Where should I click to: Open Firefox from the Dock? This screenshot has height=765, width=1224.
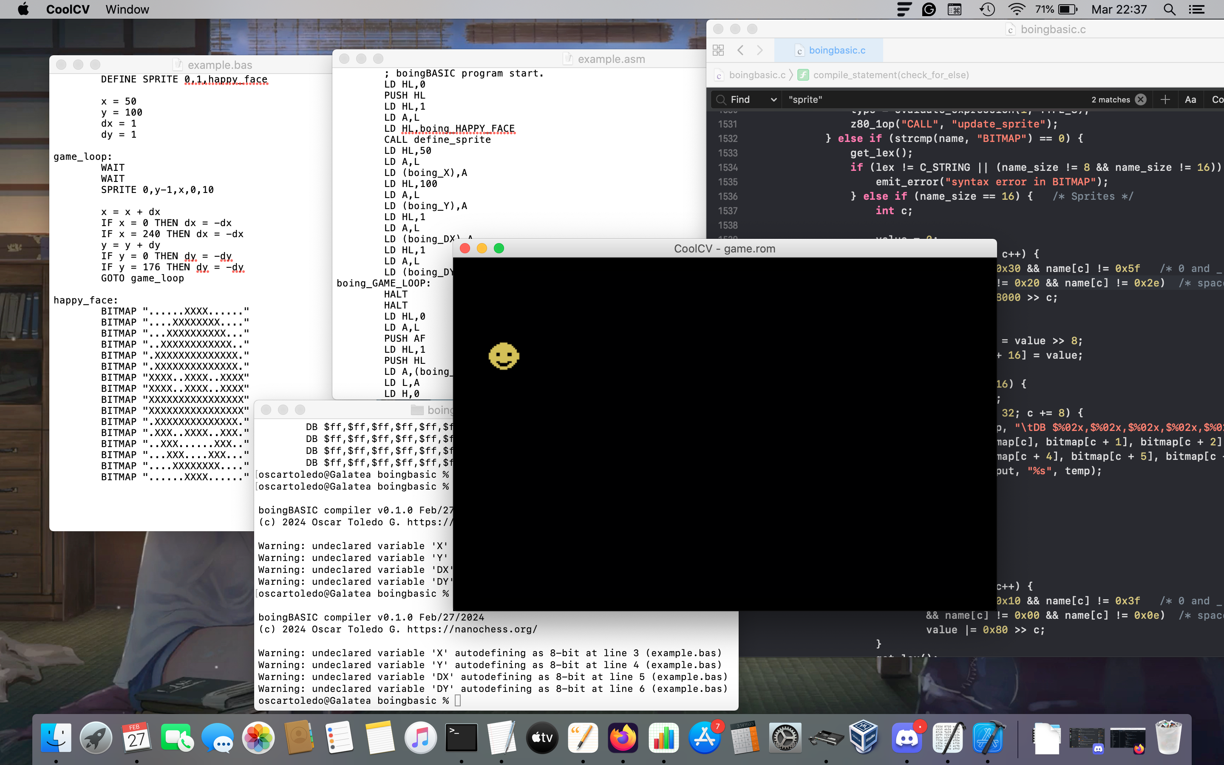(x=623, y=738)
